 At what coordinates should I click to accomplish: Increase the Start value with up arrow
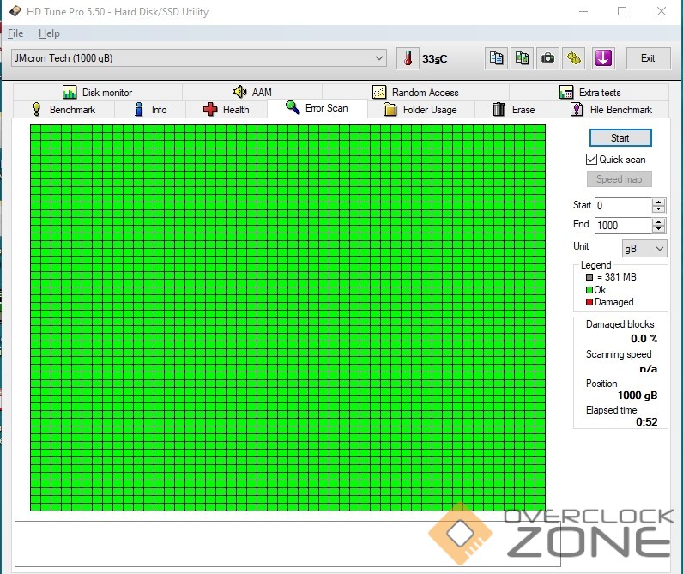click(x=659, y=202)
